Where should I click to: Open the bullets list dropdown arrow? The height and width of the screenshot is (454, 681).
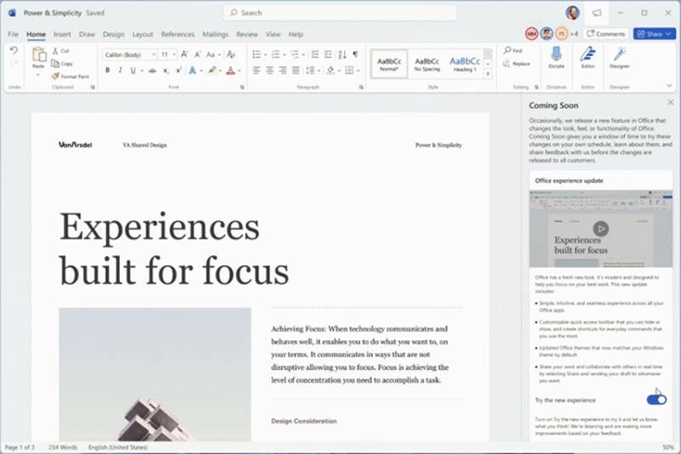[266, 54]
